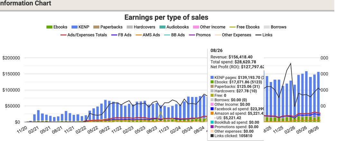Screen dimensions: 354x141
Task: Toggle the Other Expenses legend line
Action: click(233, 35)
